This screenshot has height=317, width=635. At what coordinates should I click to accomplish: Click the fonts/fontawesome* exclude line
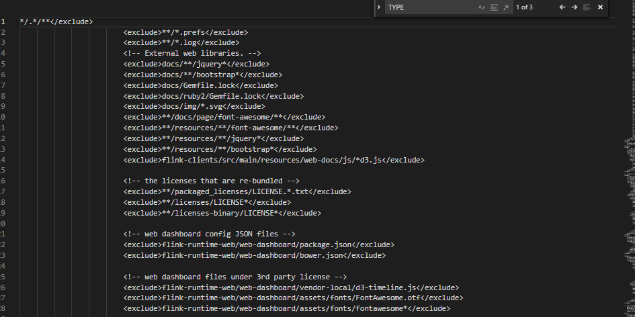point(287,308)
